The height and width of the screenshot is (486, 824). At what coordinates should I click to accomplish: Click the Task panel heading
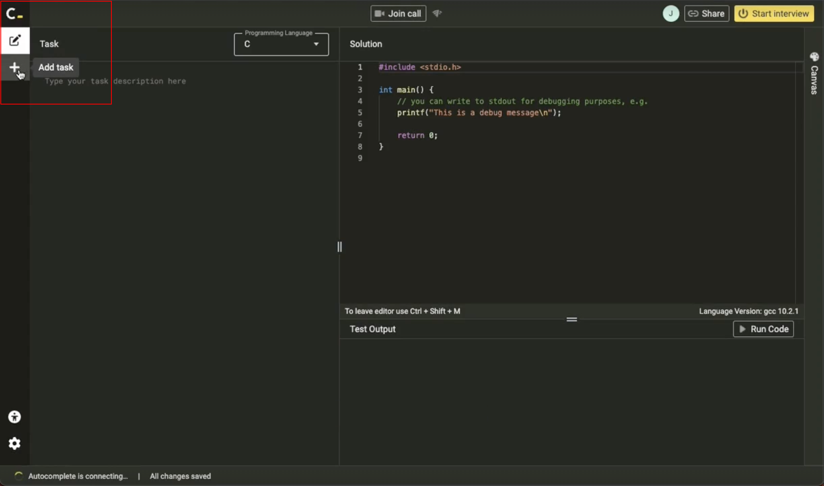click(49, 44)
